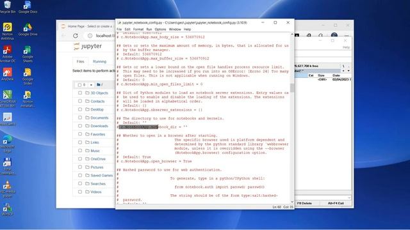
Task: Click the IDLE editor vertical scrollbar thumb
Action: [292, 88]
